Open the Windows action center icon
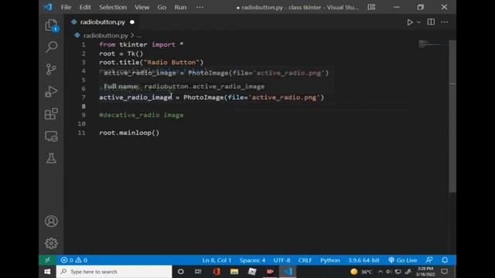Screen dimensions: 495x278 (x=445, y=271)
